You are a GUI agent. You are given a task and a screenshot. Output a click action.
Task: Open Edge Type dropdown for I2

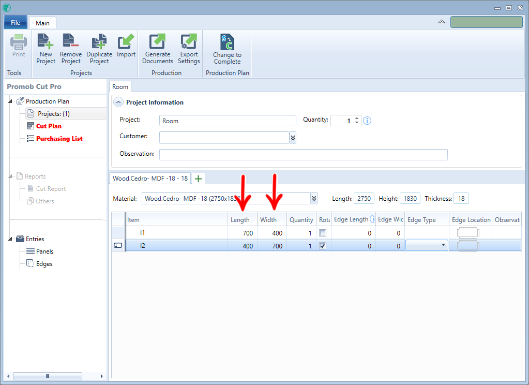(x=443, y=245)
